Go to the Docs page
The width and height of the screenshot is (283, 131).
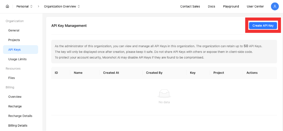click(211, 6)
